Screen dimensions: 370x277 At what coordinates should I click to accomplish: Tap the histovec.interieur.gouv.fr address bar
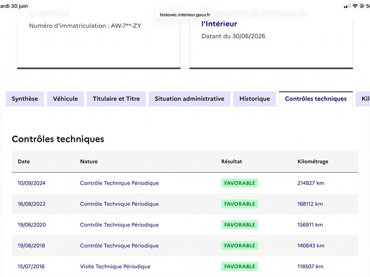pyautogui.click(x=185, y=15)
